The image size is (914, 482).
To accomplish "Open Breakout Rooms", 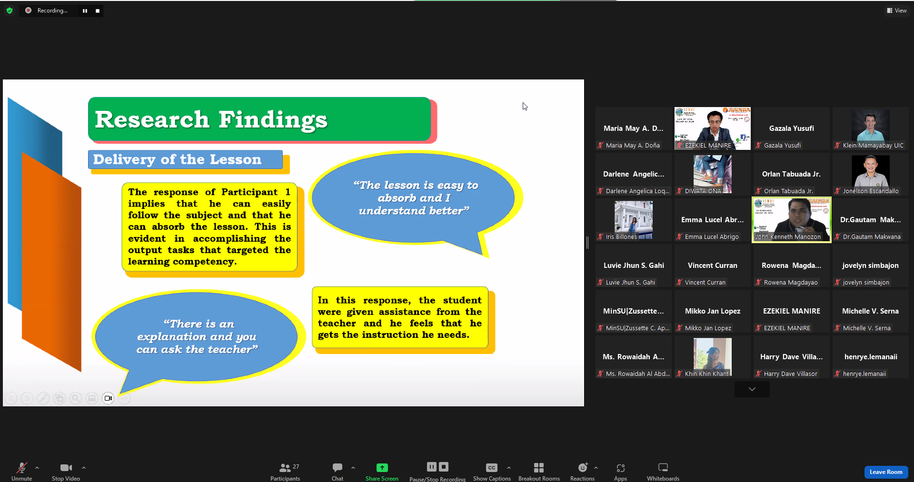I will 538,471.
